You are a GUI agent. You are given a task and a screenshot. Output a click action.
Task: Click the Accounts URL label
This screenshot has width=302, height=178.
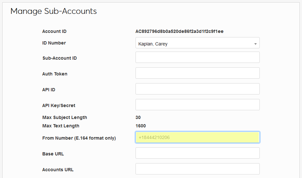point(58,170)
